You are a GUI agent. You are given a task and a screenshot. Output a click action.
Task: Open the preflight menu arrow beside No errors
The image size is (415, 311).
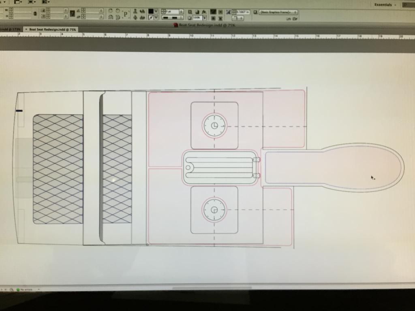click(39, 290)
